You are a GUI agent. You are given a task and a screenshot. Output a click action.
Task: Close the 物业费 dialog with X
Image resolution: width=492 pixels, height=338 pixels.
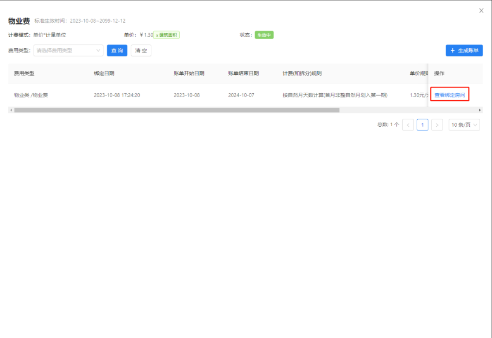point(481,11)
